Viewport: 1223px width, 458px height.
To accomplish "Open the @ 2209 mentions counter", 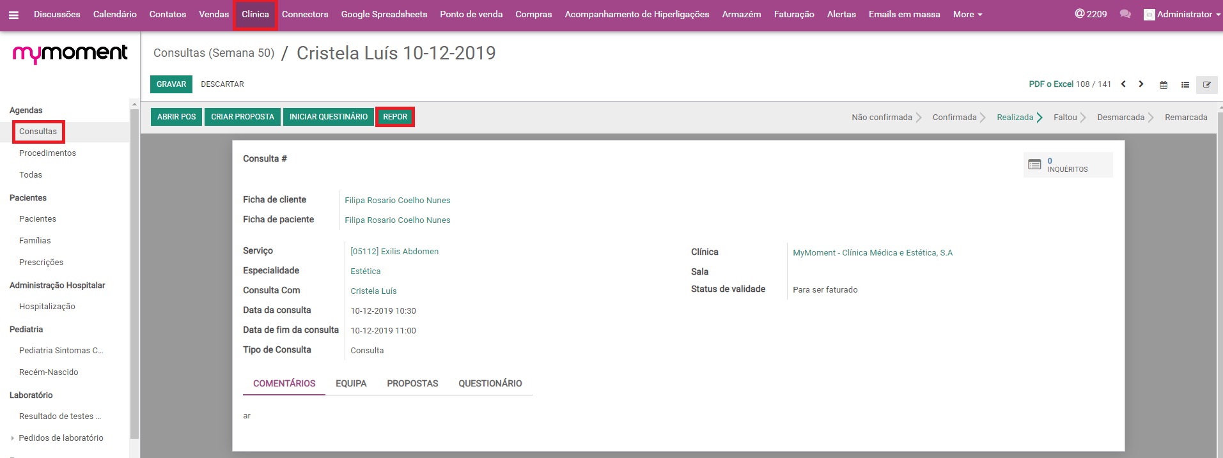I will click(1091, 14).
